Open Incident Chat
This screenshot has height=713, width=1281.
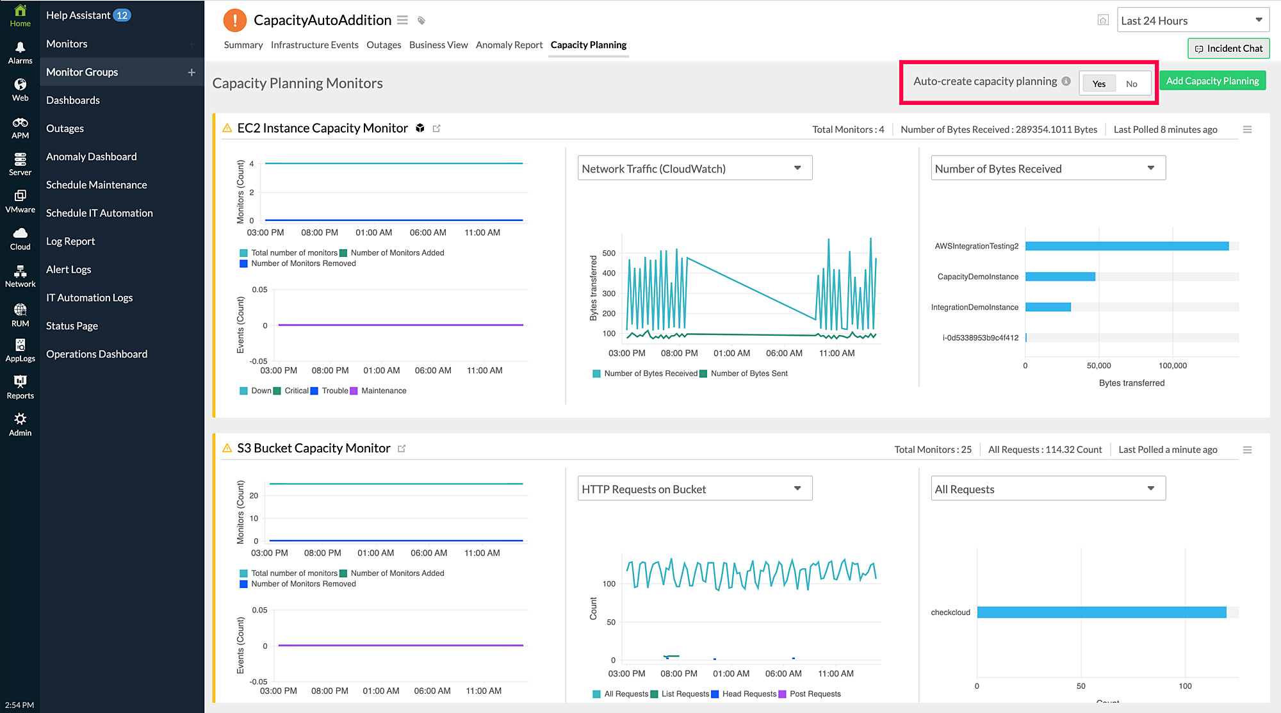point(1228,48)
